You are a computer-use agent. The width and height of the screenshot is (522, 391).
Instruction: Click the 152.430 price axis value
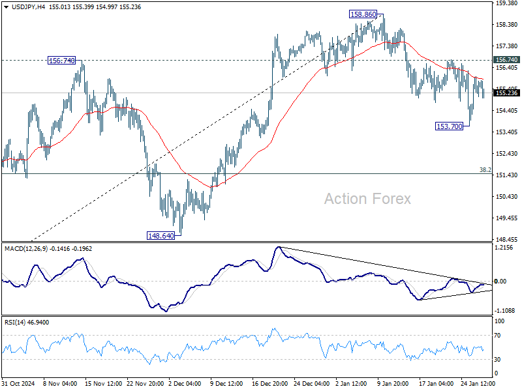pyautogui.click(x=507, y=154)
